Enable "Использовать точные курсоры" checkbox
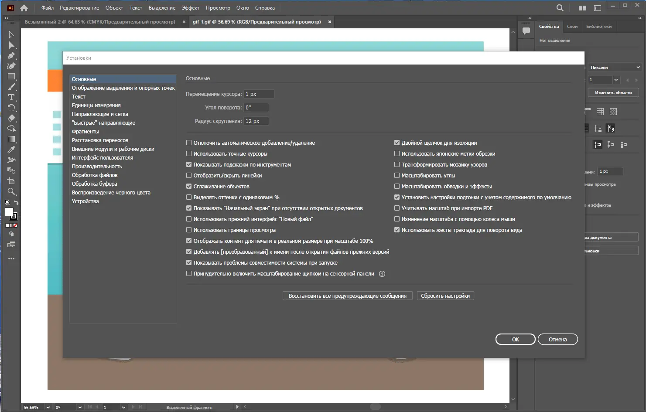The height and width of the screenshot is (412, 646). (x=189, y=153)
